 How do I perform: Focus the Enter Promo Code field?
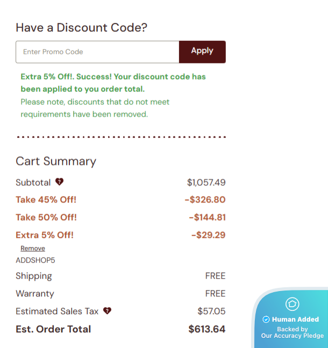coord(97,52)
